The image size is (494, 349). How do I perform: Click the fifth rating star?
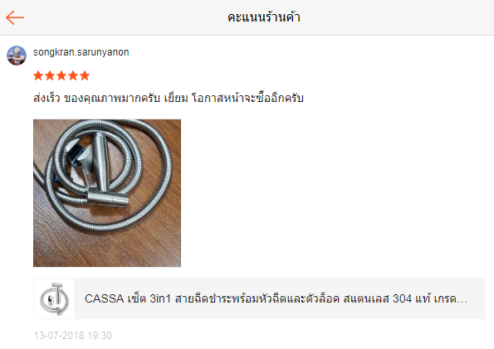(x=85, y=75)
